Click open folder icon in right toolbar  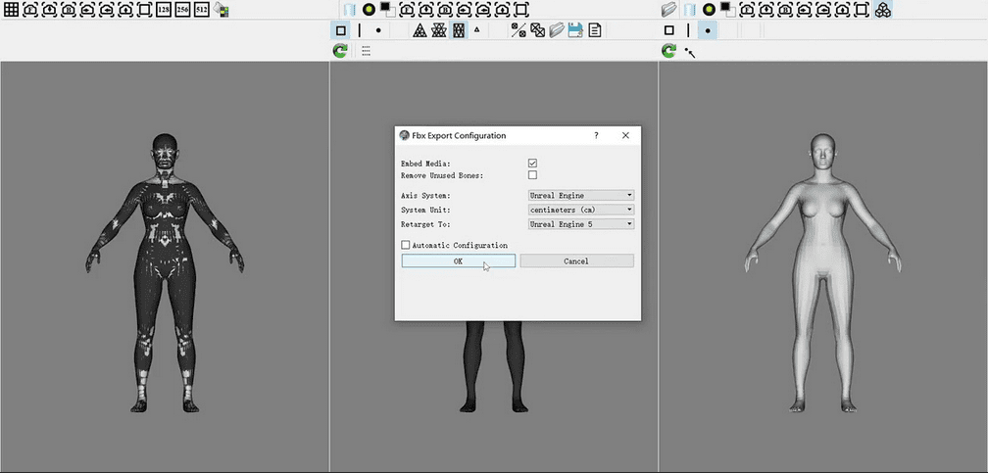[669, 10]
